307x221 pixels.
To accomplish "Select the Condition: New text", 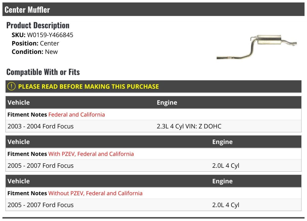I will pos(35,52).
